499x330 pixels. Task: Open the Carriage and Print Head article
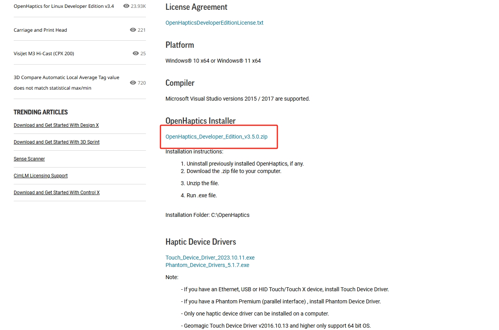[40, 30]
